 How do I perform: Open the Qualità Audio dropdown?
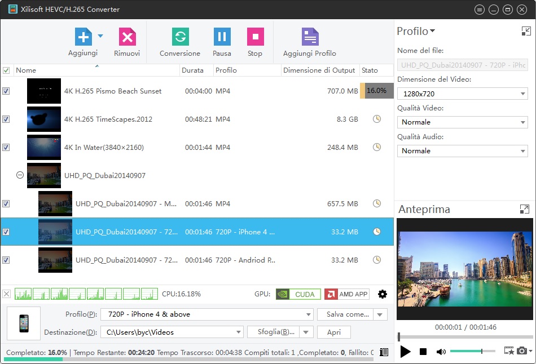[x=462, y=151]
